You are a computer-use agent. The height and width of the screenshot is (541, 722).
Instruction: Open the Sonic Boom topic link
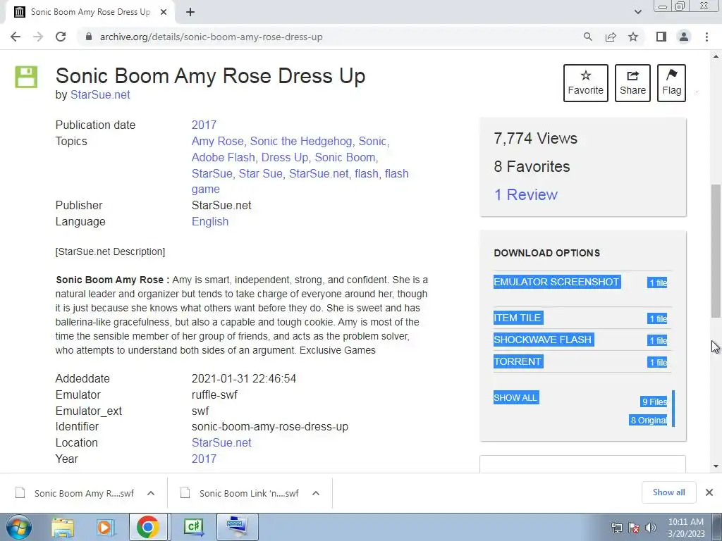345,157
